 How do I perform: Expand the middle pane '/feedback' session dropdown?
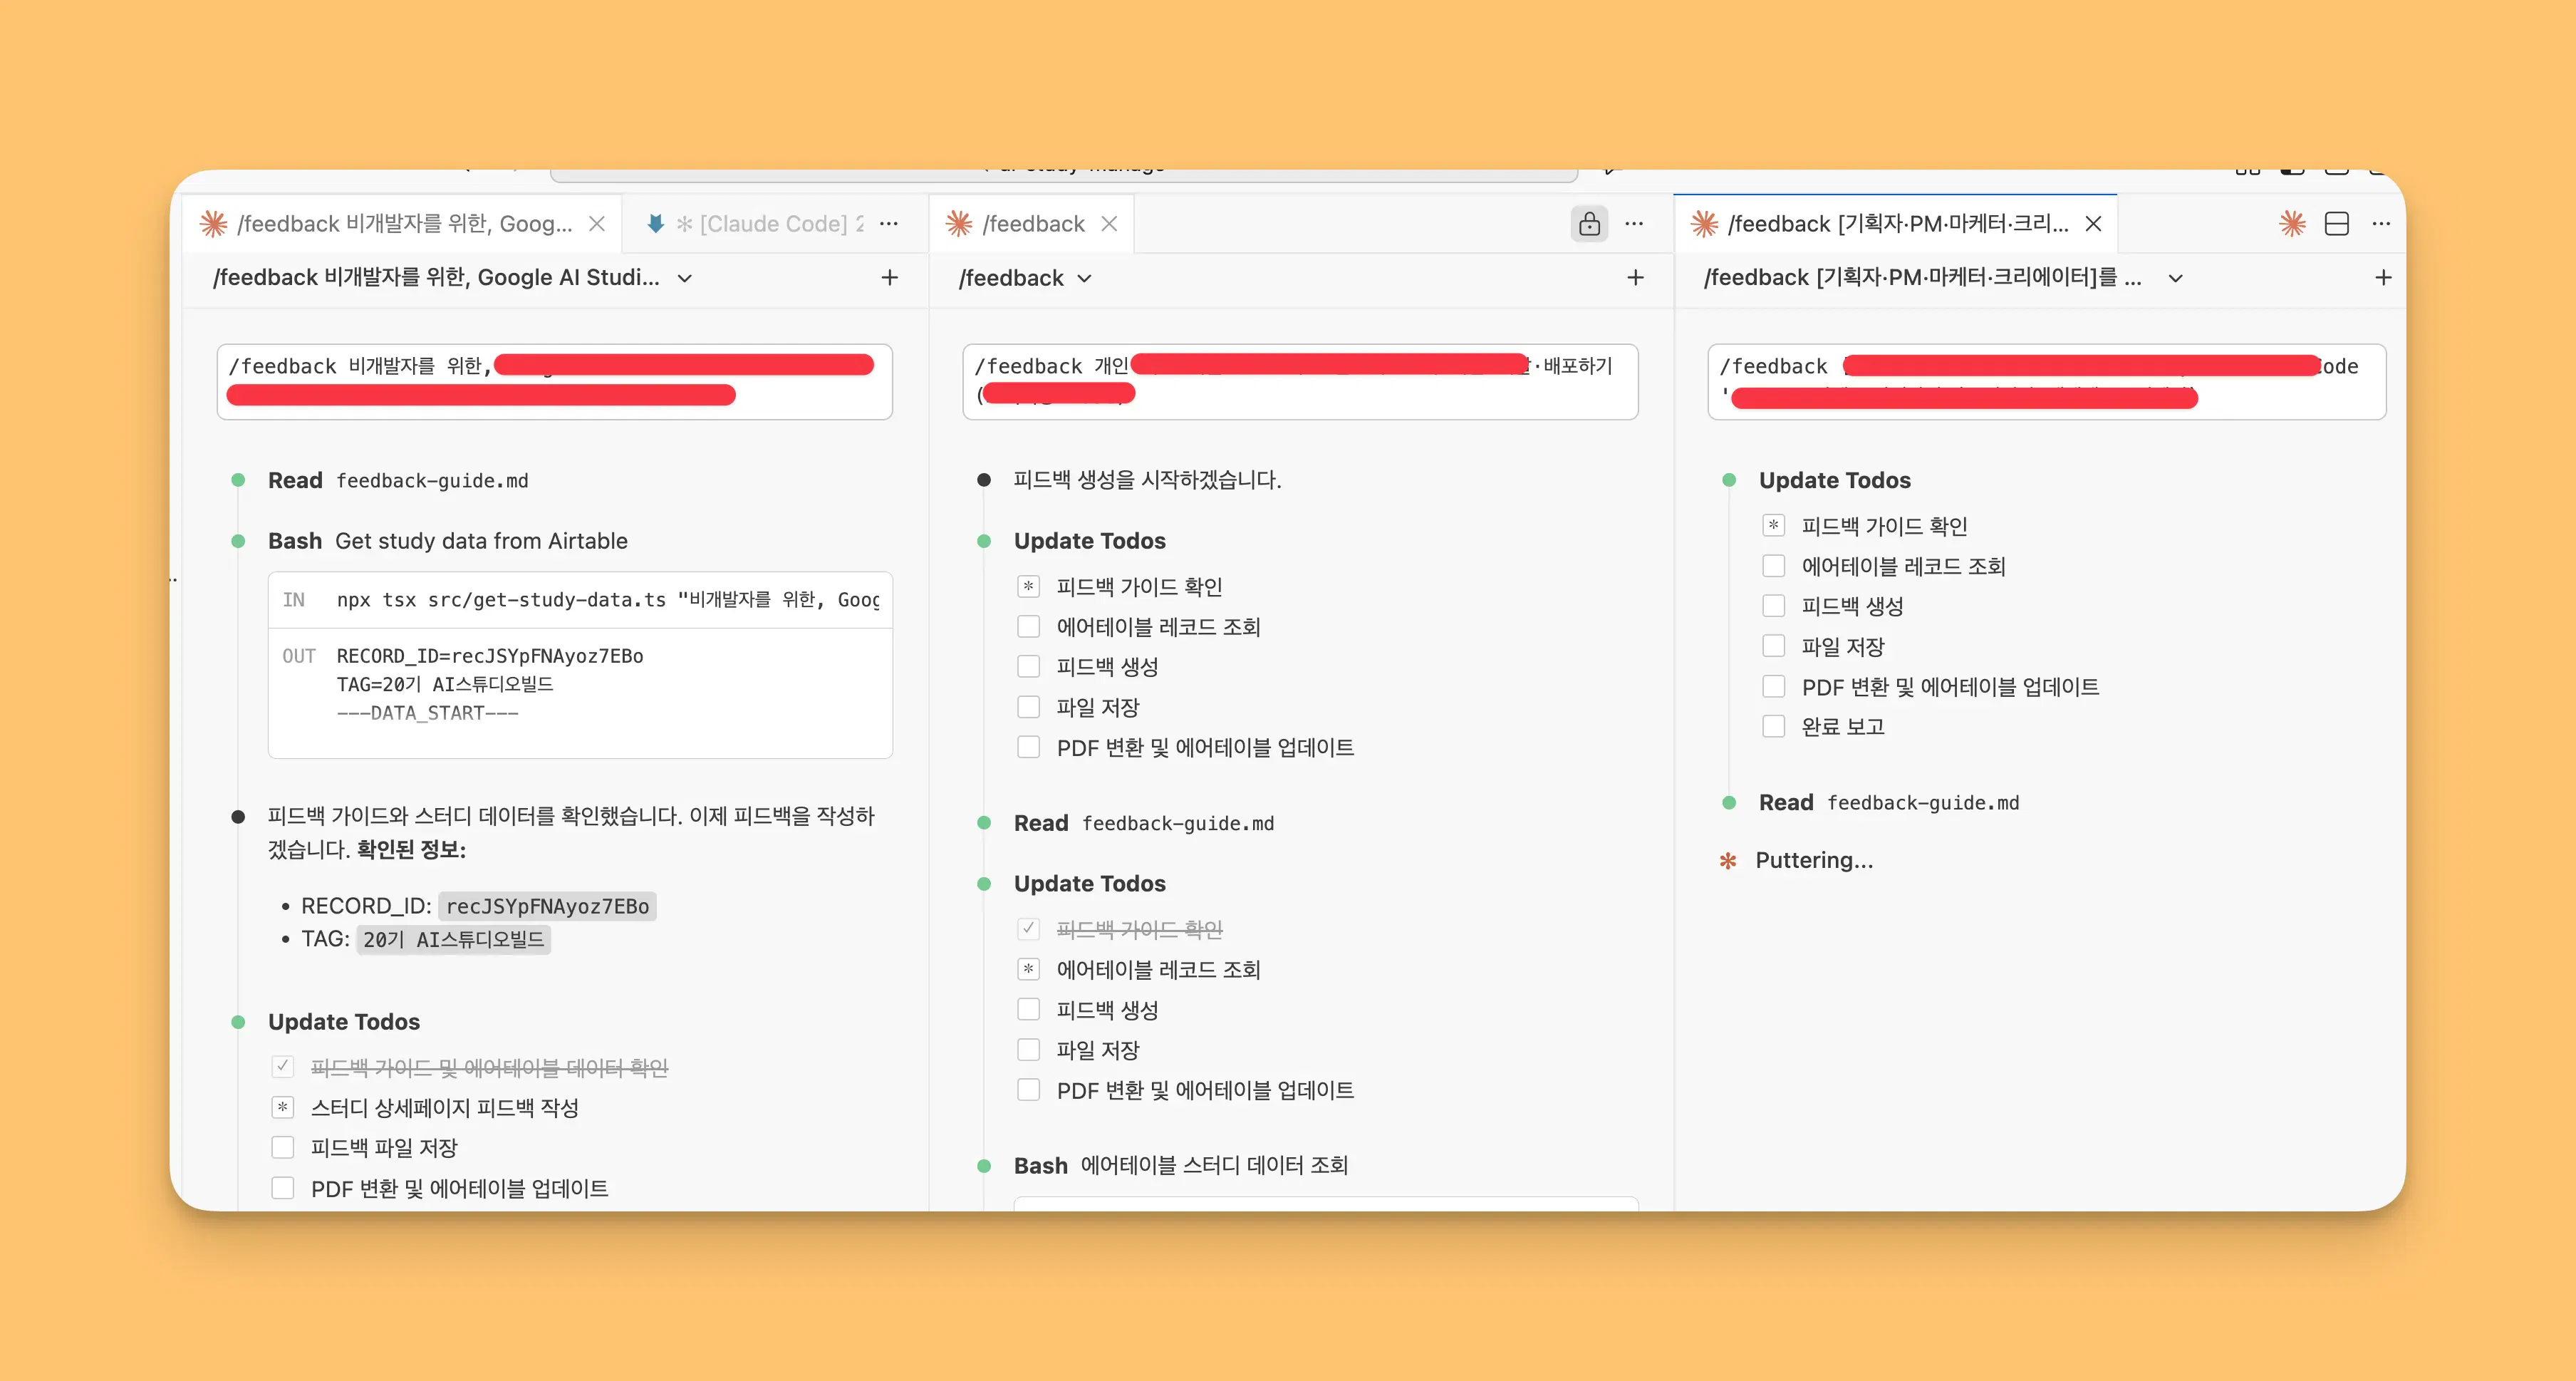pos(1085,278)
